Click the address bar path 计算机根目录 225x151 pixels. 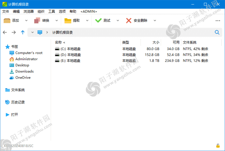pos(63,32)
